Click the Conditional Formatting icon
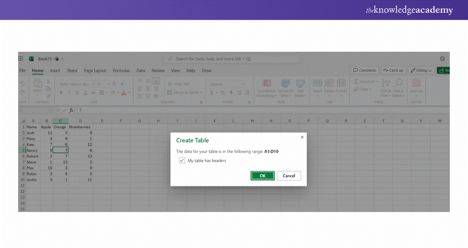This screenshot has width=468, height=248. [x=266, y=84]
